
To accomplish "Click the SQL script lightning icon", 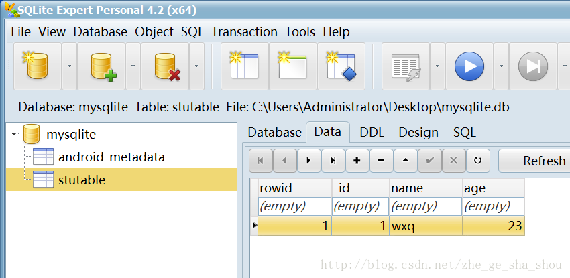I will point(406,66).
